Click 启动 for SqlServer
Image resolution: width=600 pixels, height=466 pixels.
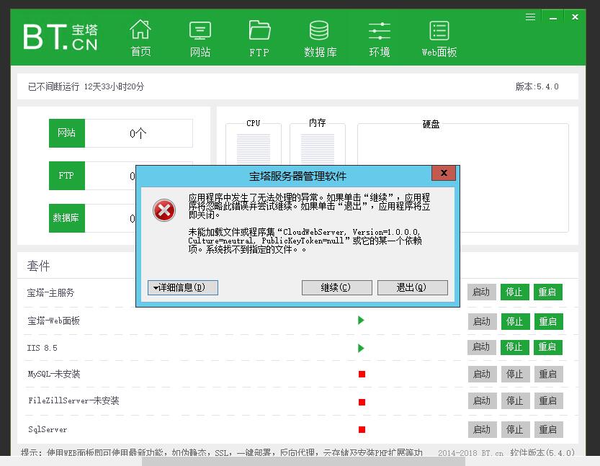pyautogui.click(x=482, y=430)
